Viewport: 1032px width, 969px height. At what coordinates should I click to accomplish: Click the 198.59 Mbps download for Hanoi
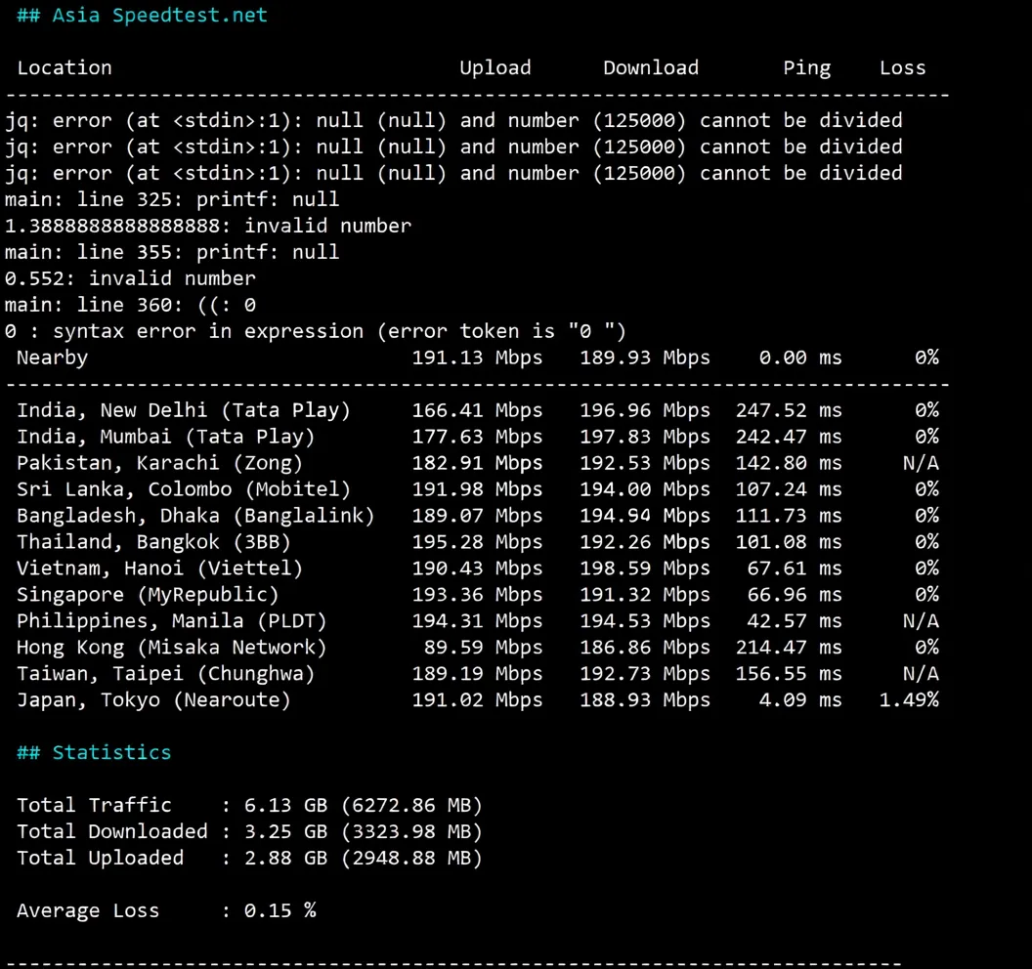point(644,569)
